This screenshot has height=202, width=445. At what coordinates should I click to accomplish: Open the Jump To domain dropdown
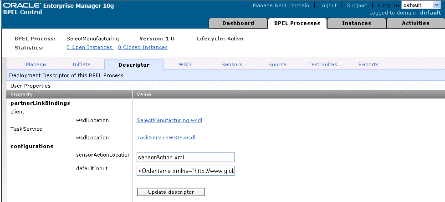[x=420, y=5]
